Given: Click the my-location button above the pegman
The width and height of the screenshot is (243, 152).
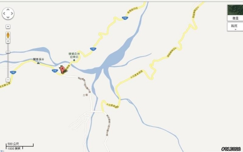Looking at the screenshot, I should [8, 27].
